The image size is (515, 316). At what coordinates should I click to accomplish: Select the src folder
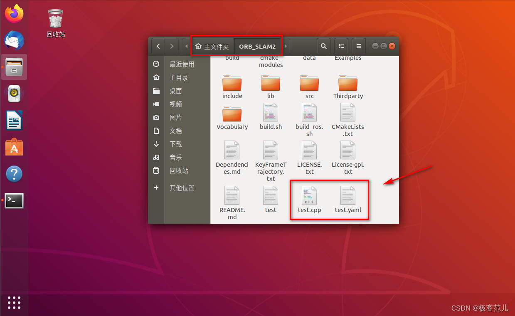pos(309,87)
